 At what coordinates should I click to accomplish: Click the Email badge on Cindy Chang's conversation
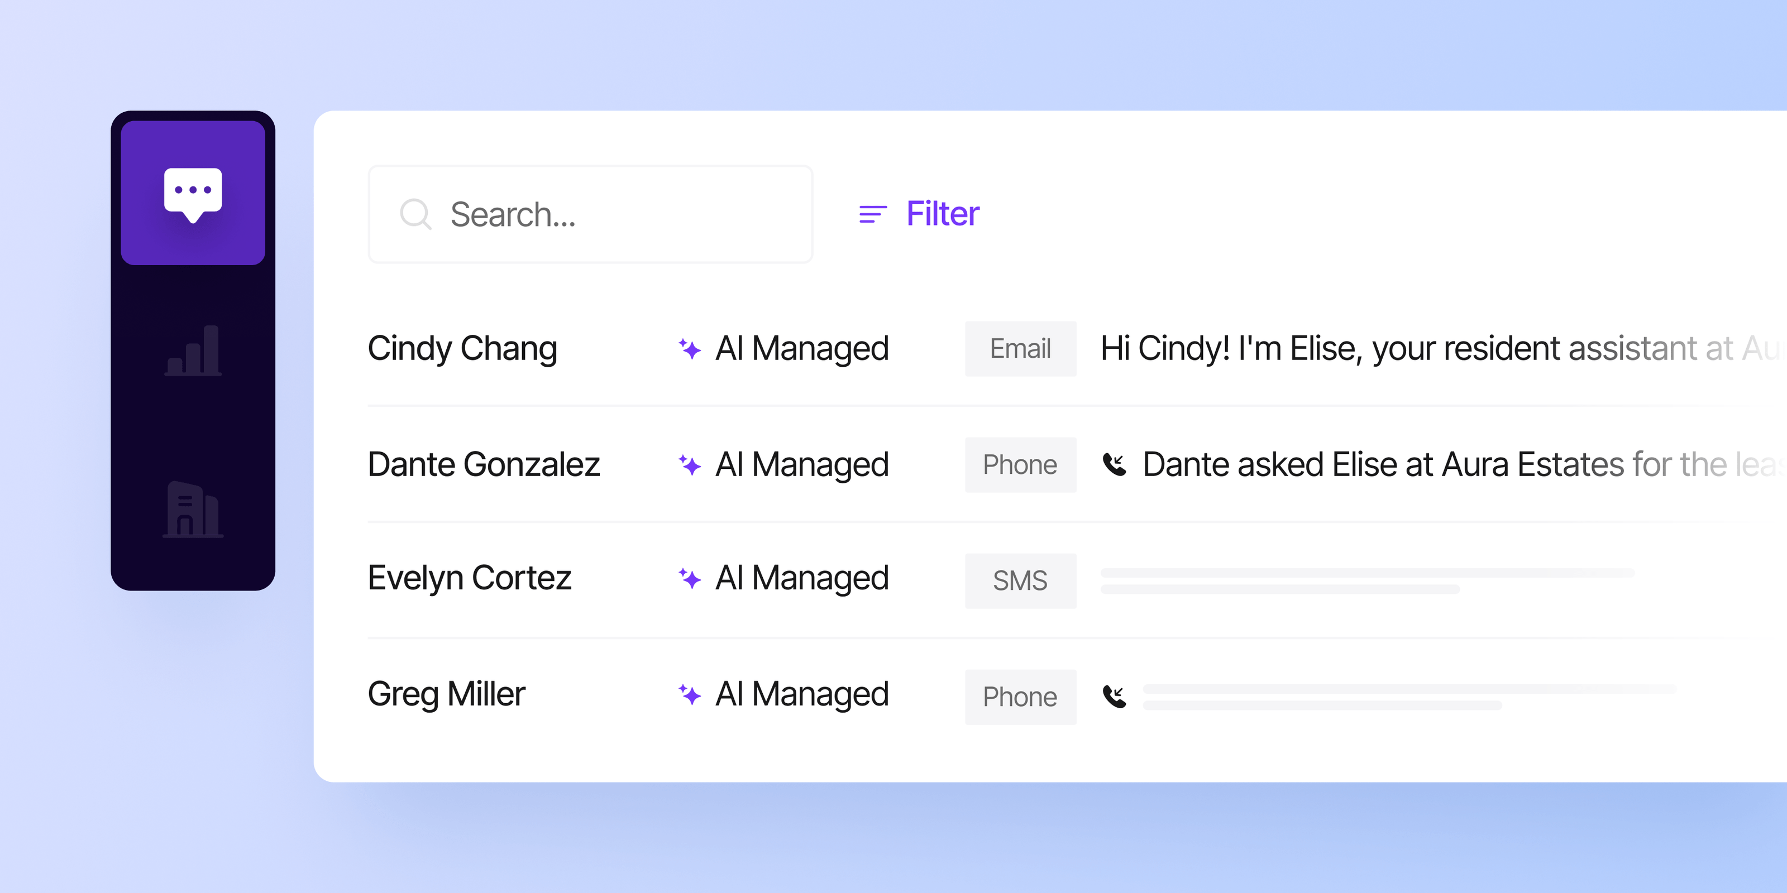(1020, 349)
